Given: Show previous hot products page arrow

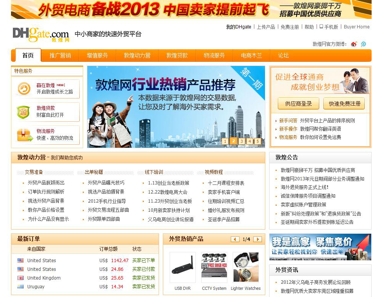Looking at the screenshot, I should click(x=235, y=239).
